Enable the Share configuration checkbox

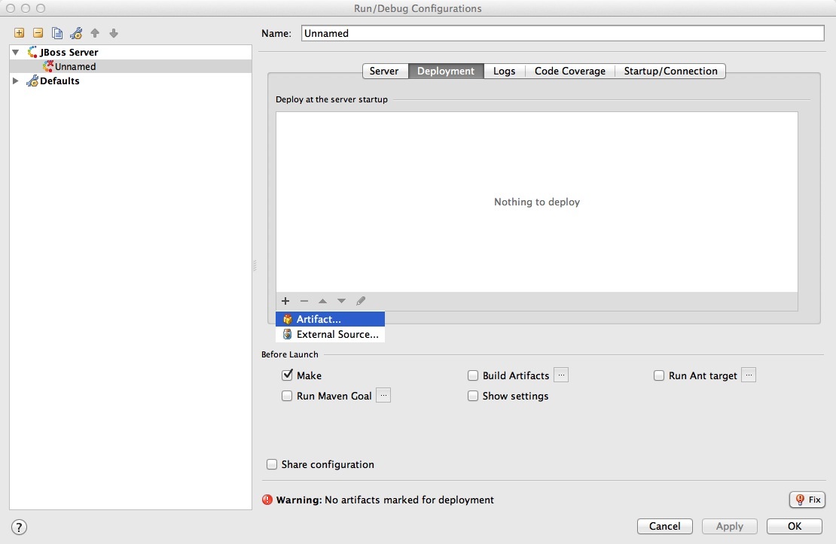tap(272, 464)
